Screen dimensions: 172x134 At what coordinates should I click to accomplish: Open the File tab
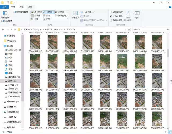[x=5, y=7]
